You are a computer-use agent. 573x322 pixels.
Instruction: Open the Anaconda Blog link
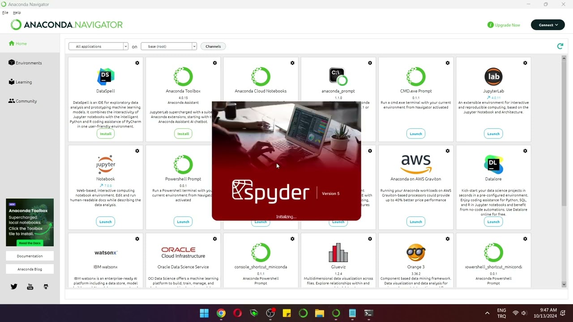[30, 269]
